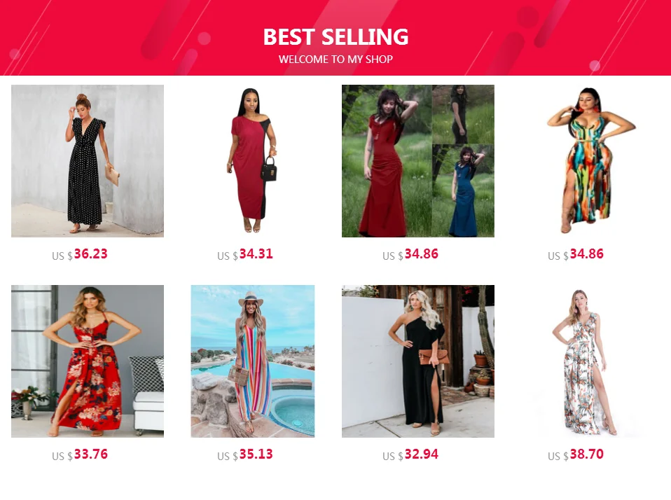Click the blue dress photo in the collage
This screenshot has width=671, height=500.
coord(464,190)
